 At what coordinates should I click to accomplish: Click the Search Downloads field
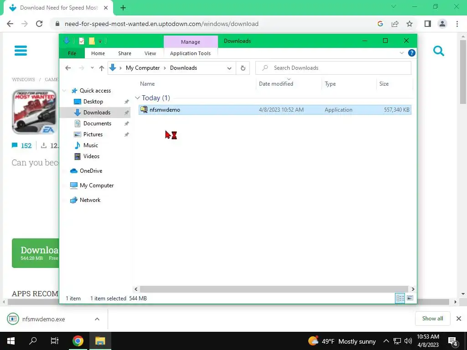point(333,68)
